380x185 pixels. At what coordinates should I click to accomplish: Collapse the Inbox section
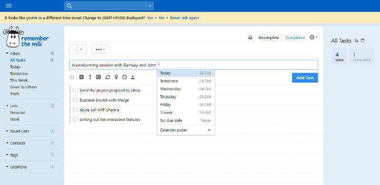[7, 53]
